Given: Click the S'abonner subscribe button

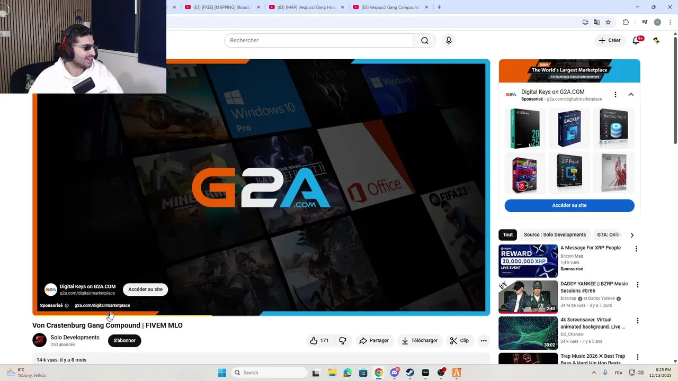Looking at the screenshot, I should point(124,341).
